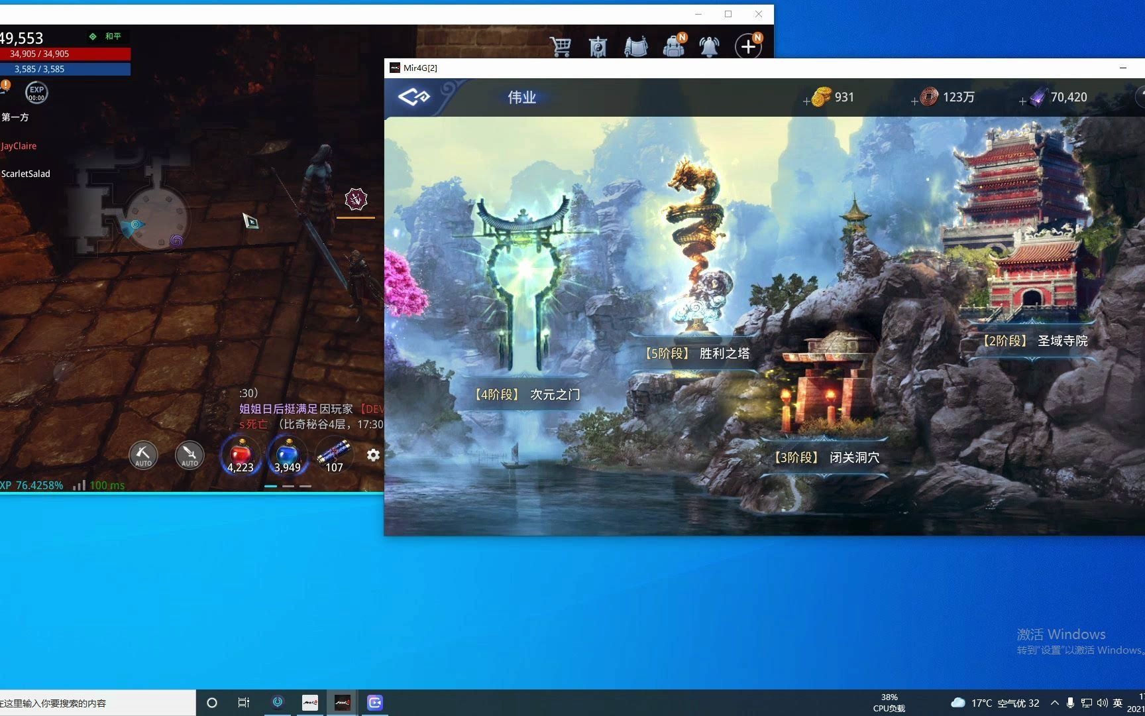Open the quick slot settings gear

pyautogui.click(x=373, y=455)
